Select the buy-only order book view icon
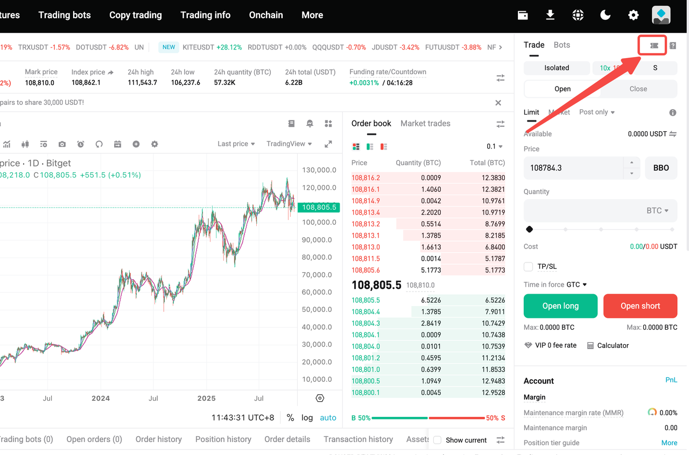 [369, 146]
